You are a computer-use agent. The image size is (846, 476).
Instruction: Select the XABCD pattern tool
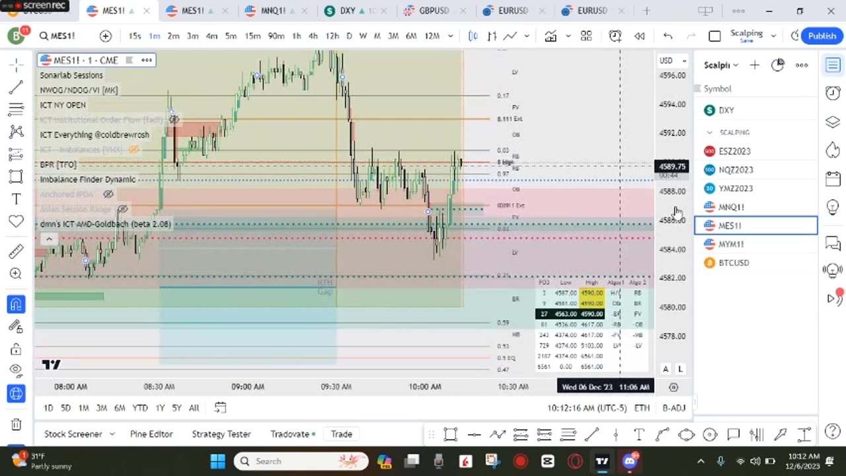[x=17, y=132]
